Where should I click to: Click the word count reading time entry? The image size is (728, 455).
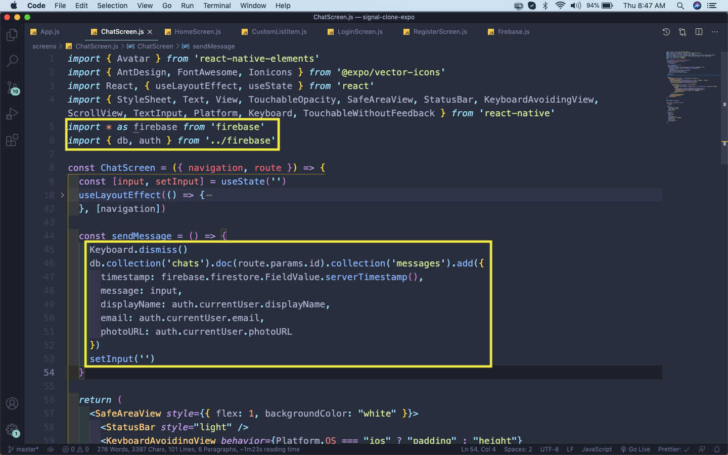[198, 449]
